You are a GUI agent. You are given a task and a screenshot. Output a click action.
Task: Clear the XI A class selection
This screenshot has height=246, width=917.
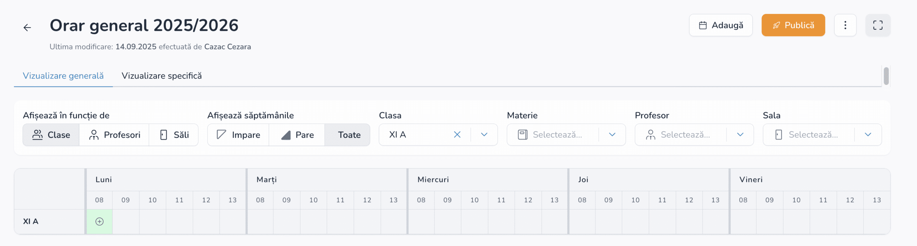point(457,135)
